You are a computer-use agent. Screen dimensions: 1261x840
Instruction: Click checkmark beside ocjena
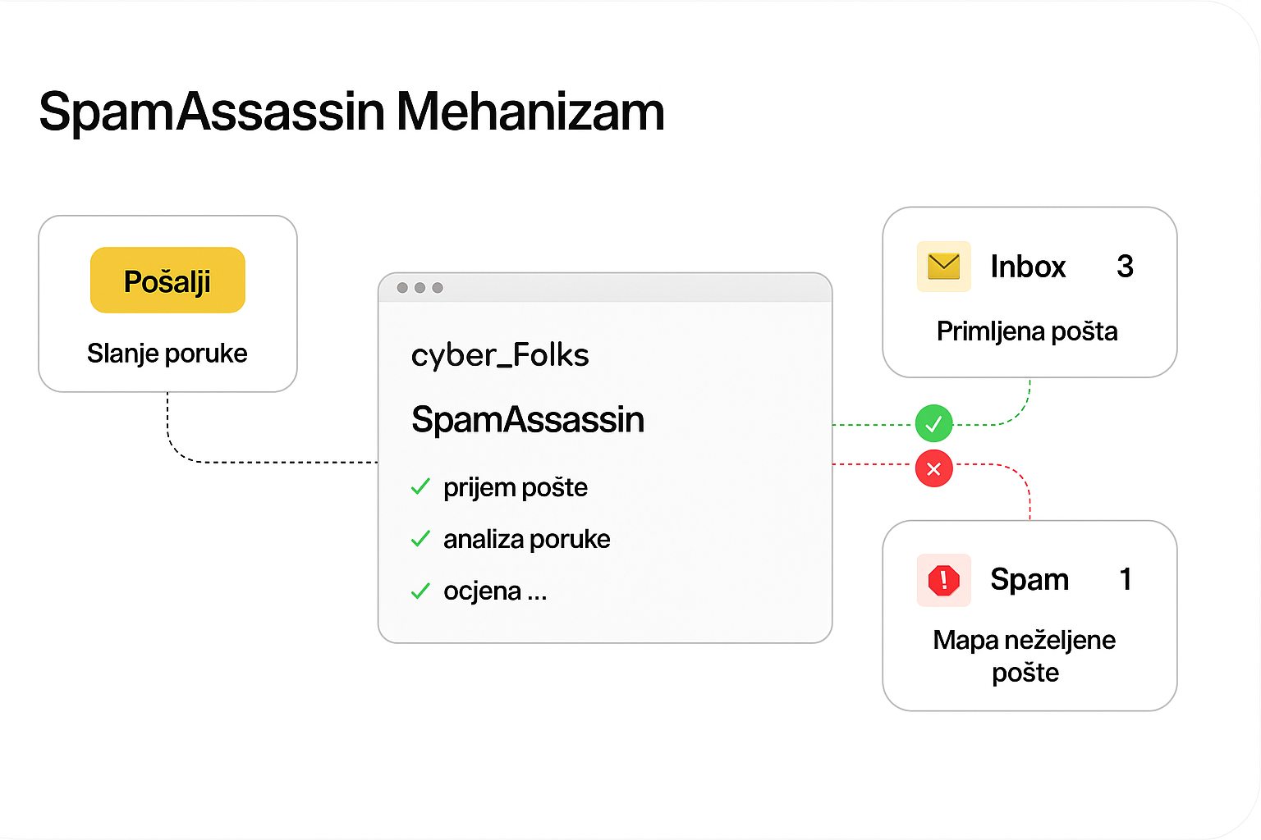pos(420,591)
